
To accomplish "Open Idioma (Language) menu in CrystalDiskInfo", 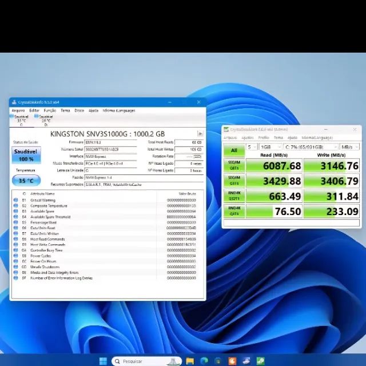I will click(119, 110).
